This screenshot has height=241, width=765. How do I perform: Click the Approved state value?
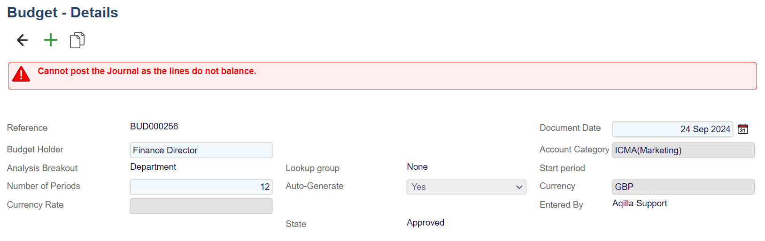425,223
